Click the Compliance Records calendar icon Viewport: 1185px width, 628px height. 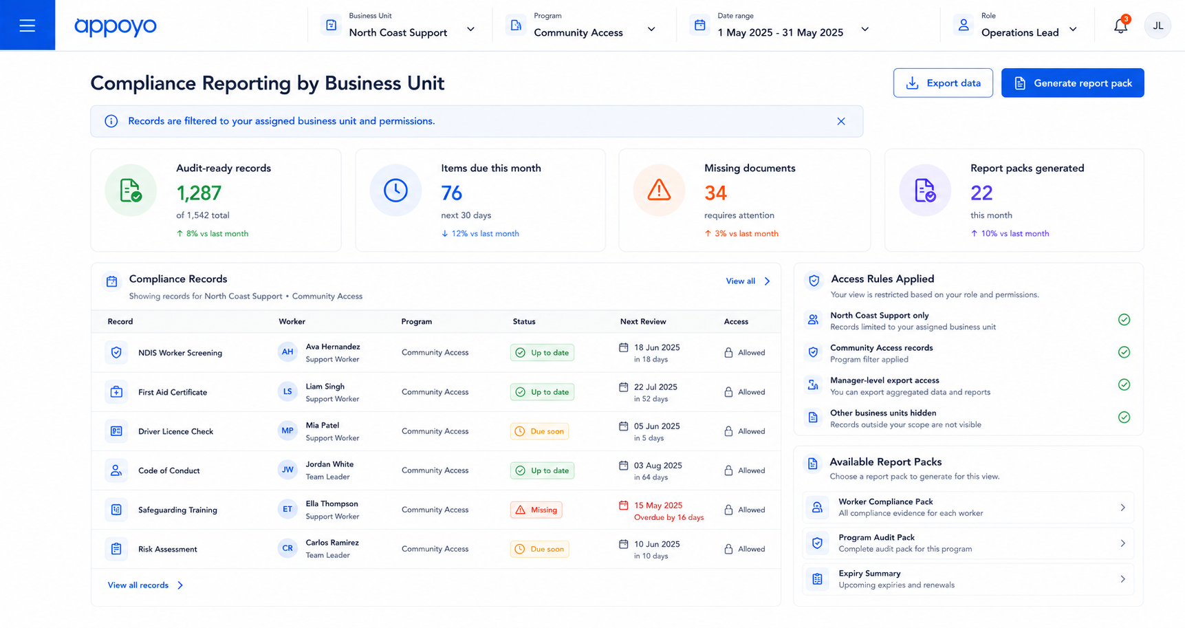point(111,281)
